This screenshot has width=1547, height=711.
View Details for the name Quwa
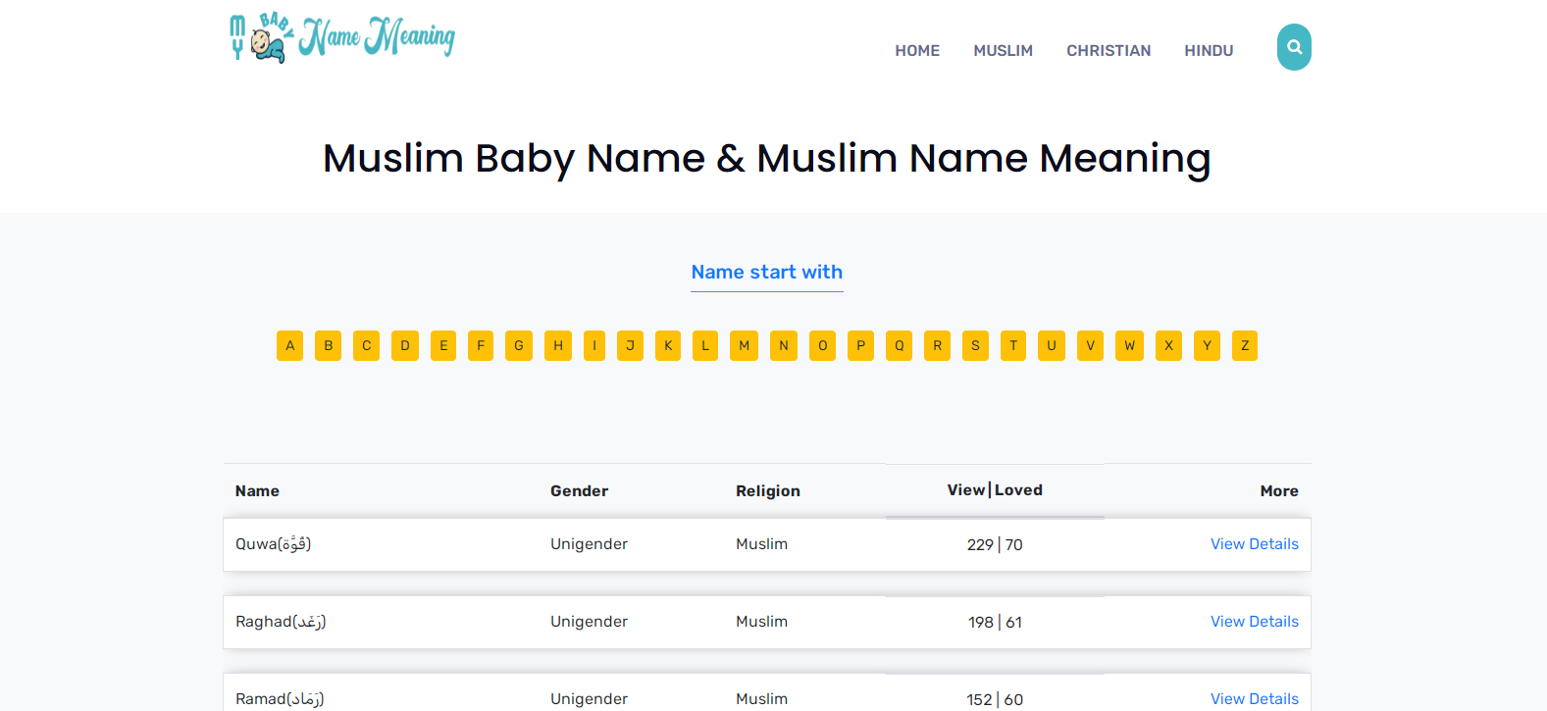coord(1254,544)
